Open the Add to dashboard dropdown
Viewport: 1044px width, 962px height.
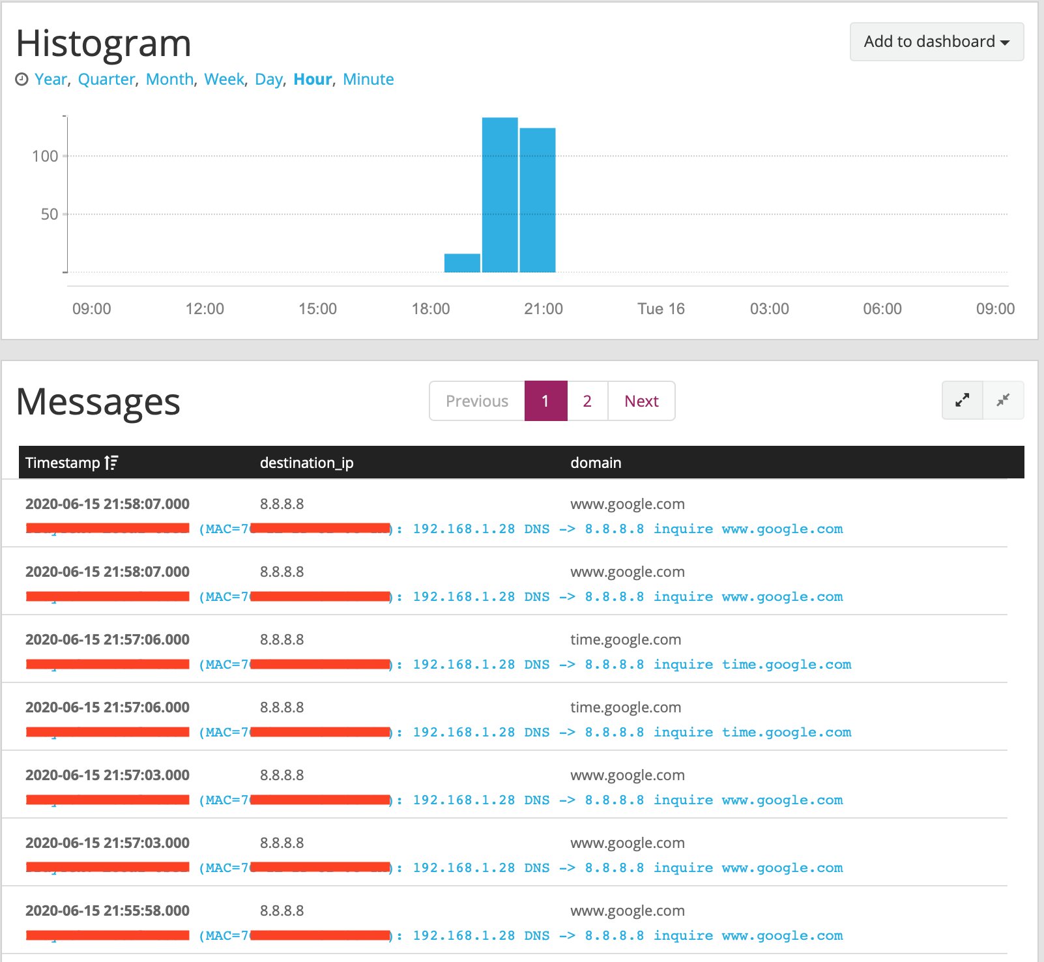pos(936,42)
